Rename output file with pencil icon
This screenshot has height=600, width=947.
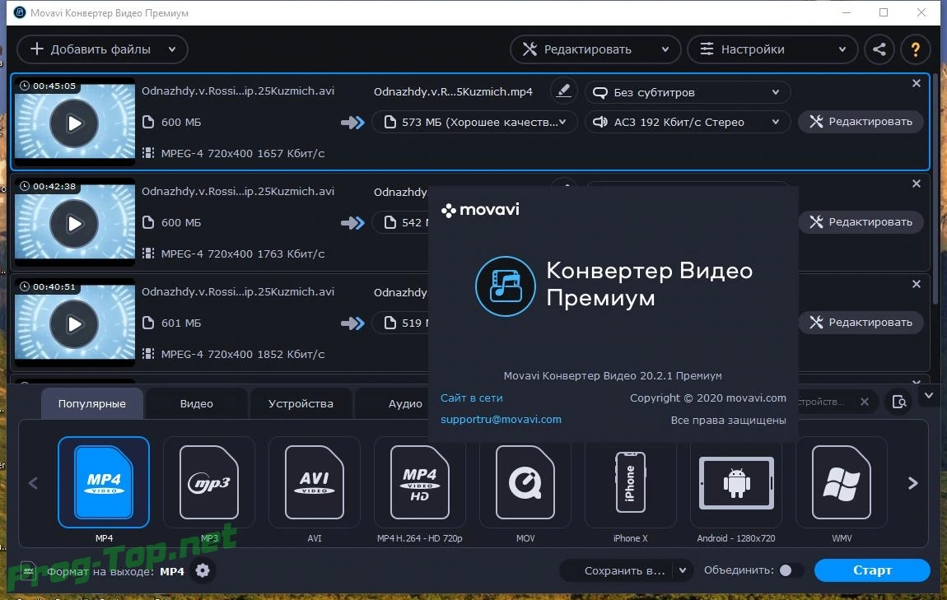coord(563,91)
